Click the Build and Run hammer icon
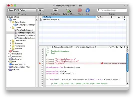The height and width of the screenshot is (99, 135). point(69,10)
